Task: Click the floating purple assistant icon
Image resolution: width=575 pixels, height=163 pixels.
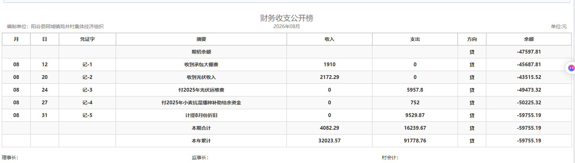Action: (x=571, y=68)
